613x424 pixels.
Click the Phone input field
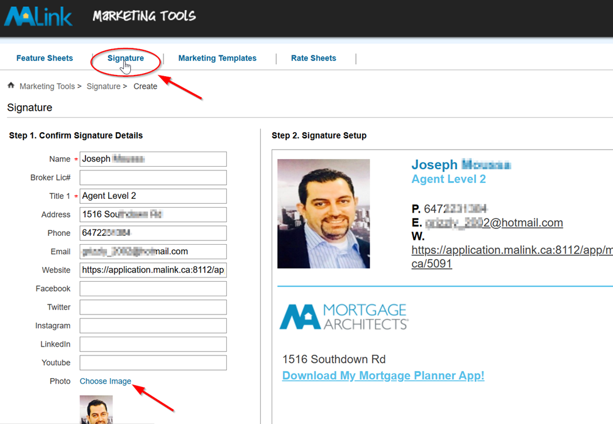(x=153, y=233)
